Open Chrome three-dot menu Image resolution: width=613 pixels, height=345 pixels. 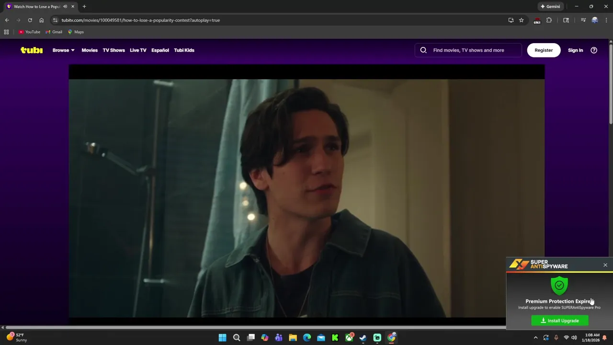coord(606,20)
